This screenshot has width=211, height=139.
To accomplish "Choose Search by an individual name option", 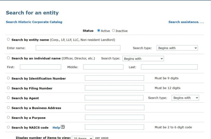I will [x=8, y=58].
